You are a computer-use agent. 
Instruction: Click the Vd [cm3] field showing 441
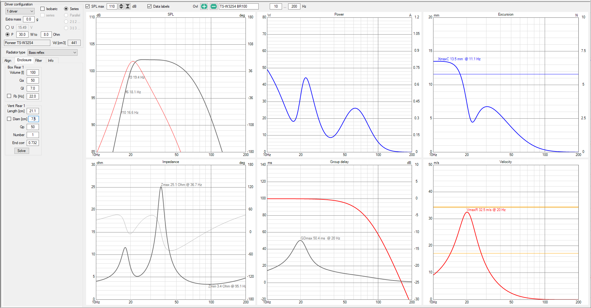coord(74,43)
